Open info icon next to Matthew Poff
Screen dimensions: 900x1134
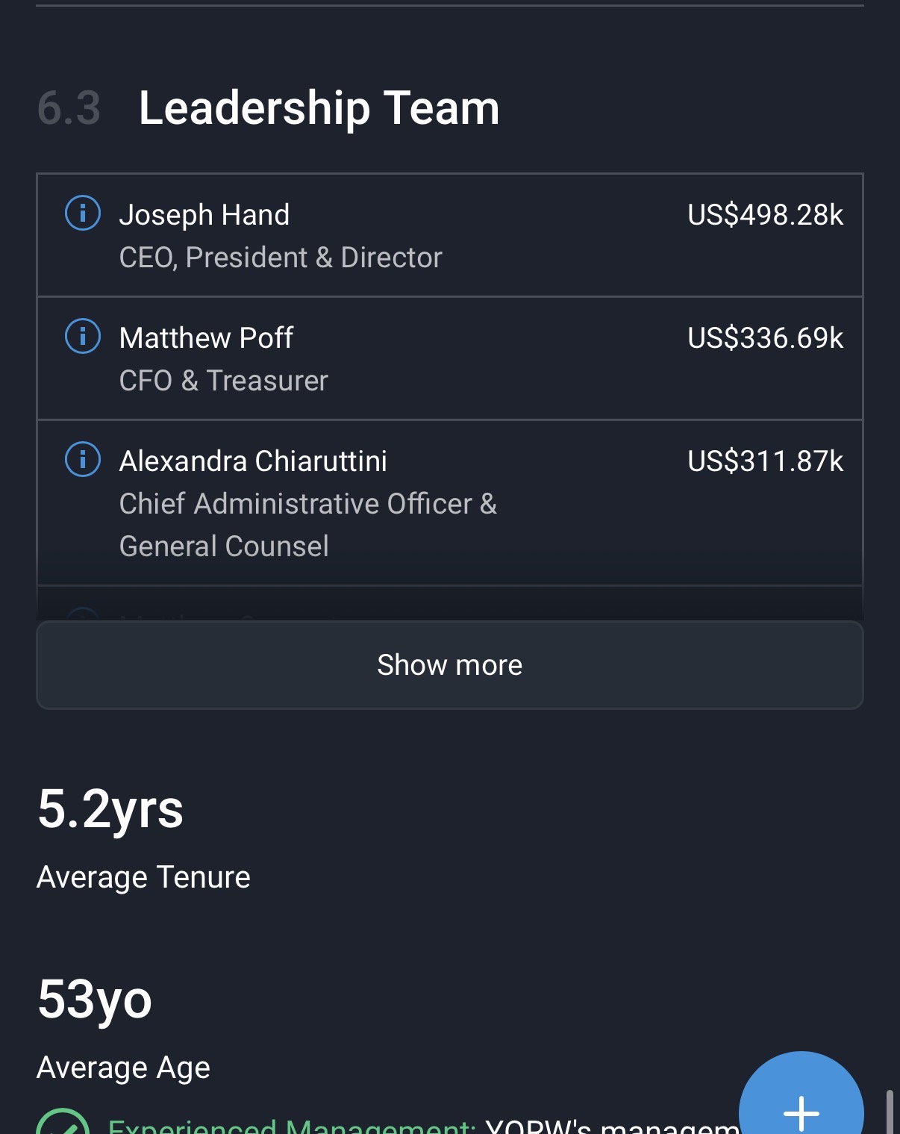[83, 337]
